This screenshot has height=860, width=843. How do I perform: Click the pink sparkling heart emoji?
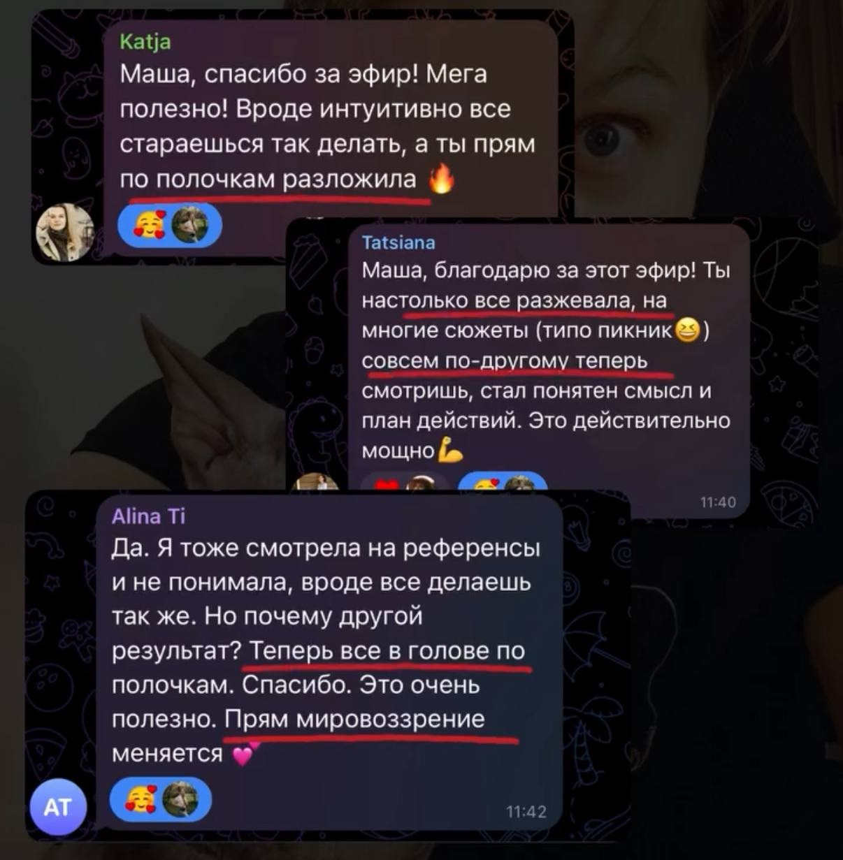pos(245,753)
